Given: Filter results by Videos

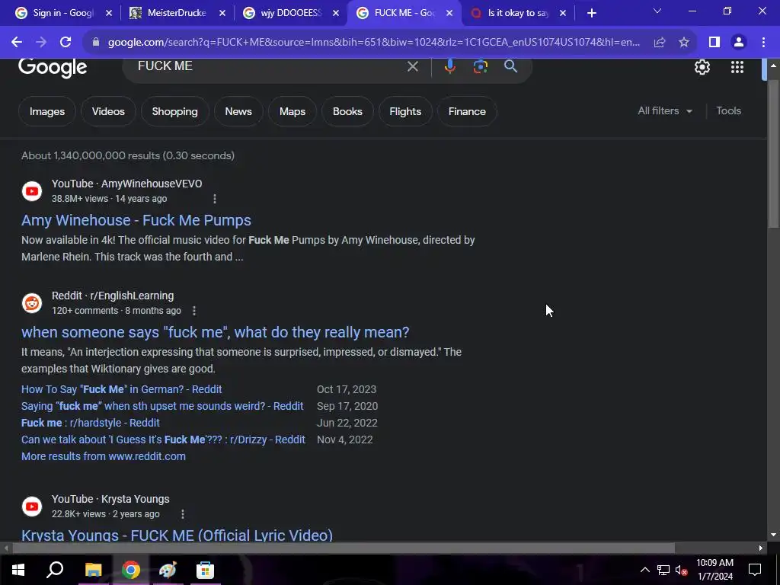Looking at the screenshot, I should coord(108,111).
